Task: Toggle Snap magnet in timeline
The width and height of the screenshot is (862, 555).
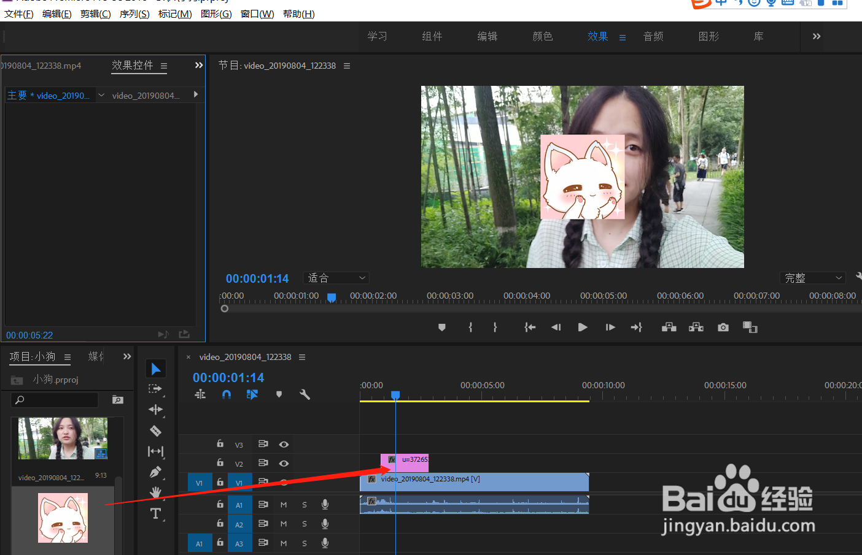Action: click(x=227, y=394)
